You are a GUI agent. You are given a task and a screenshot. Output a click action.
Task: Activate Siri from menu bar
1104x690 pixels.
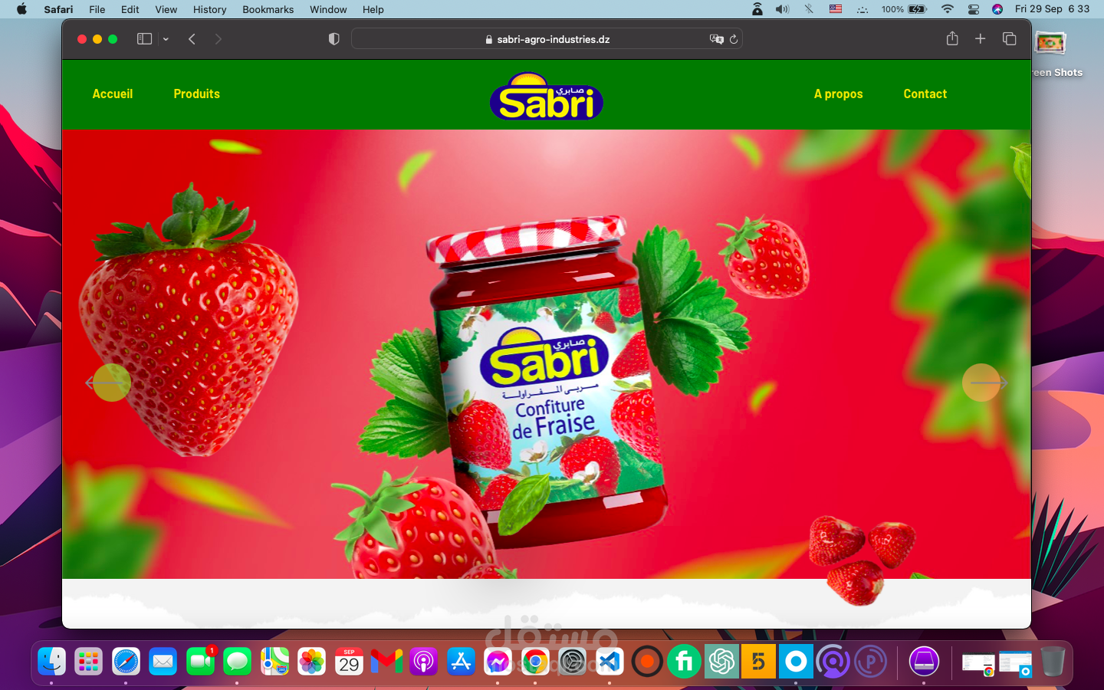(x=997, y=9)
